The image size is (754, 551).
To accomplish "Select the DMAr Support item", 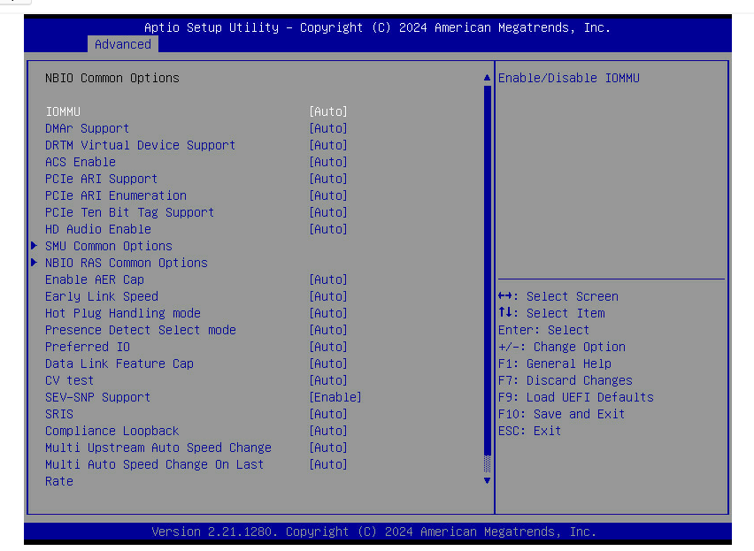I will pos(87,128).
